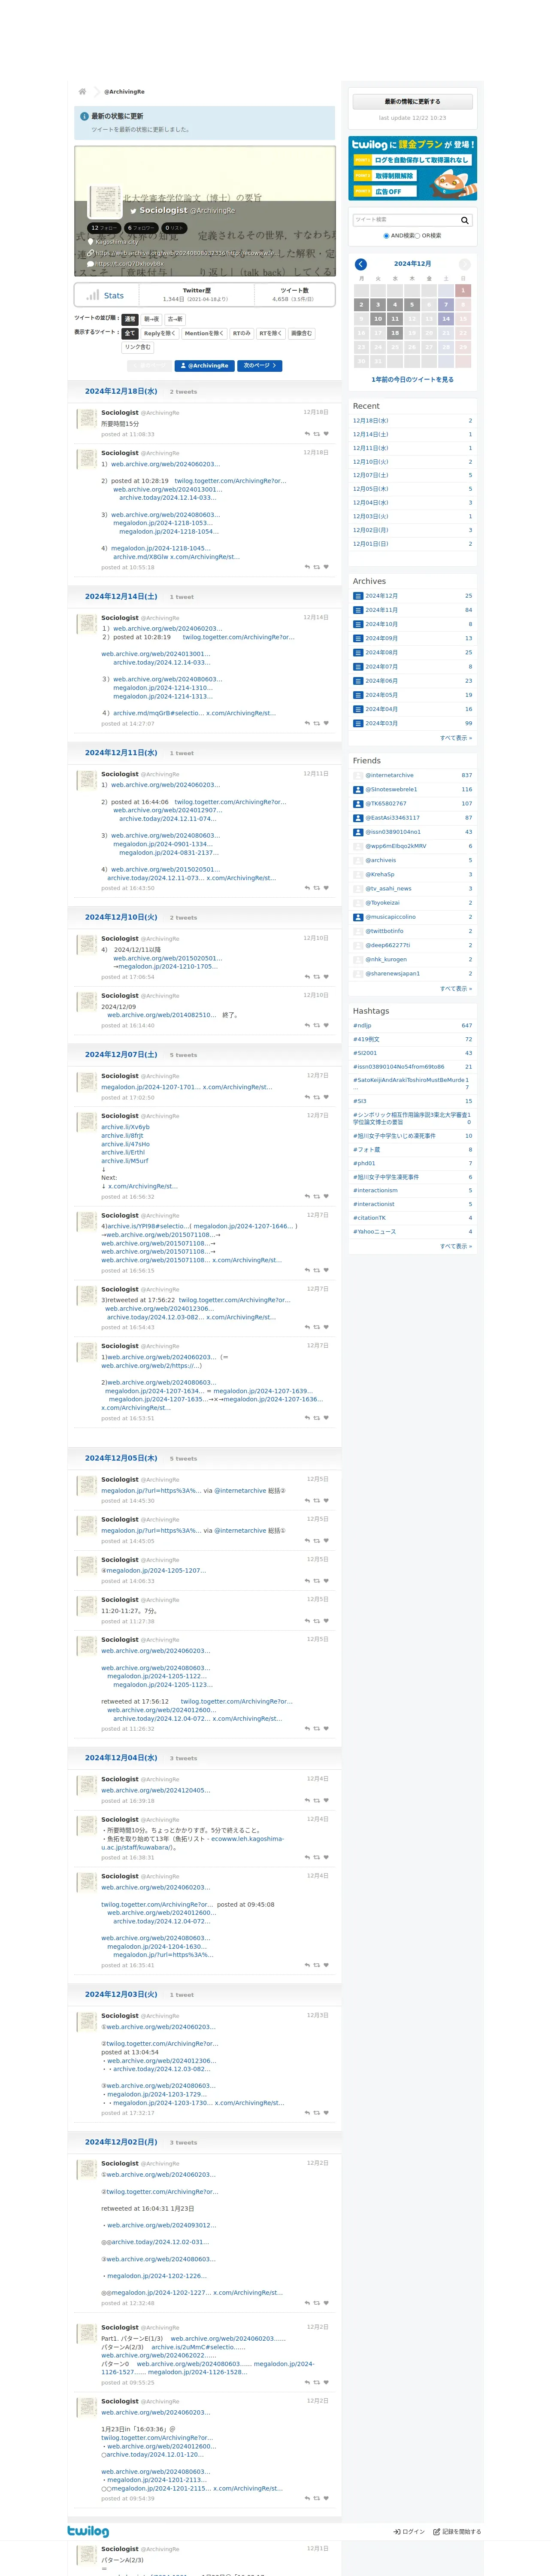Open the 2024年12月 archive list icon
This screenshot has width=551, height=2576.
(x=358, y=596)
